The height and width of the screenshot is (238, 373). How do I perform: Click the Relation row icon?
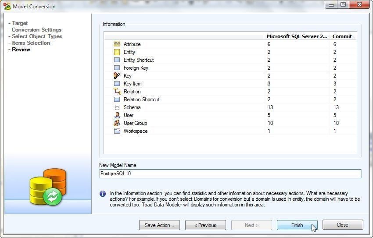pyautogui.click(x=117, y=92)
